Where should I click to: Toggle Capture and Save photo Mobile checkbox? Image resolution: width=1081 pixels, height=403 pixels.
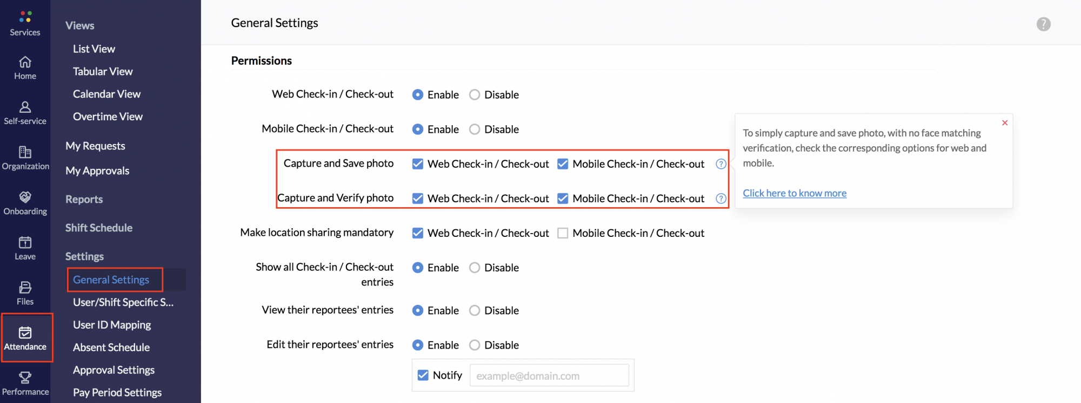point(563,164)
